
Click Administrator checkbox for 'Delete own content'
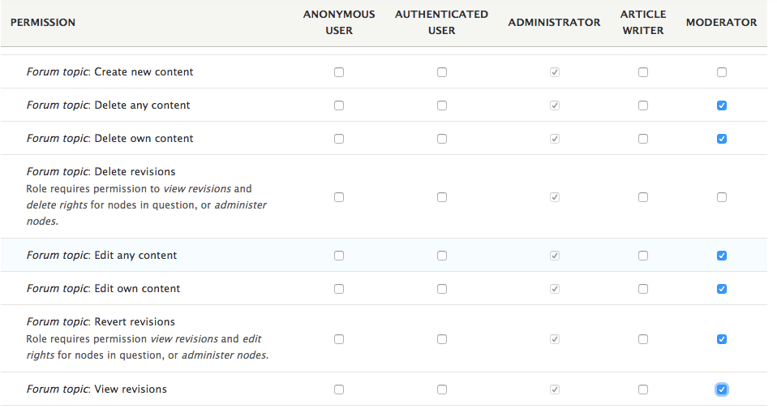pyautogui.click(x=555, y=139)
